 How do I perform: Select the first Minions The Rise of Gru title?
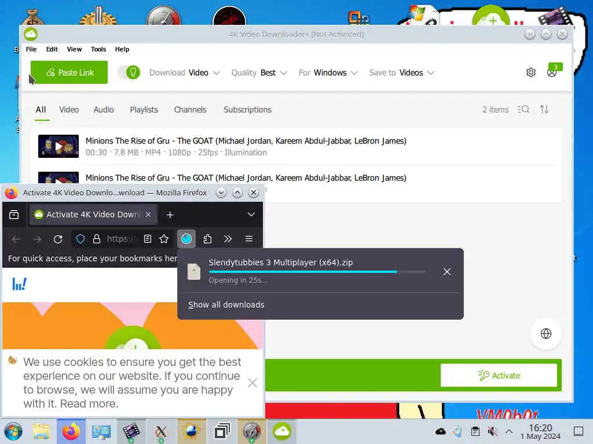[246, 141]
